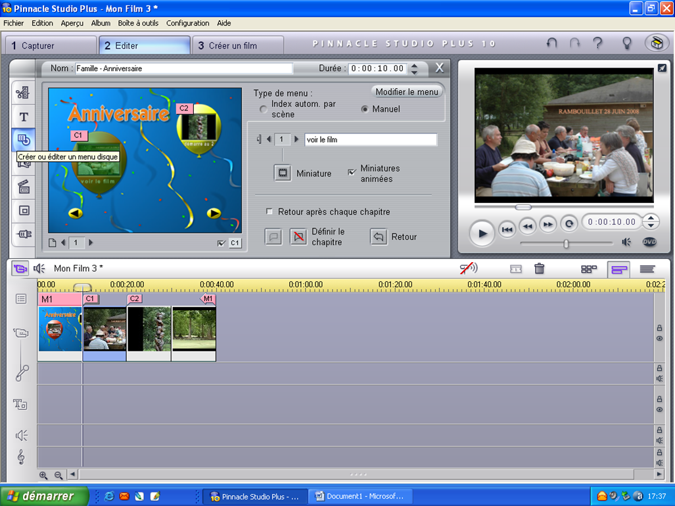Viewport: 675px width, 506px height.
Task: Switch to storyboard view icon
Action: [589, 269]
